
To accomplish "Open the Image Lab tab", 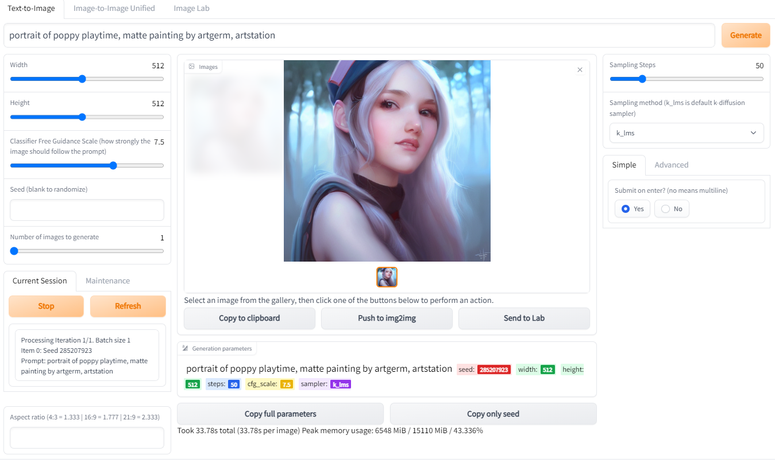I will click(x=191, y=9).
